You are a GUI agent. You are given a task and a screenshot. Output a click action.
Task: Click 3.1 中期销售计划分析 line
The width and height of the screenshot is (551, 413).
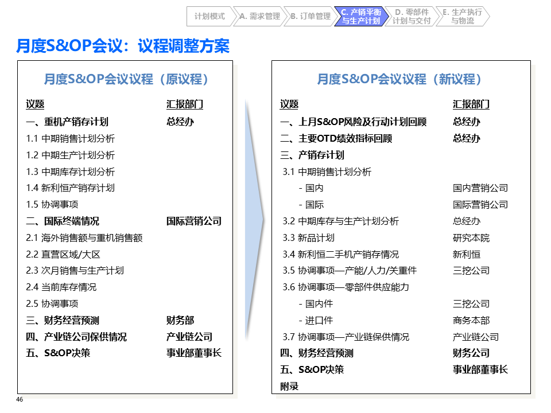click(x=327, y=172)
